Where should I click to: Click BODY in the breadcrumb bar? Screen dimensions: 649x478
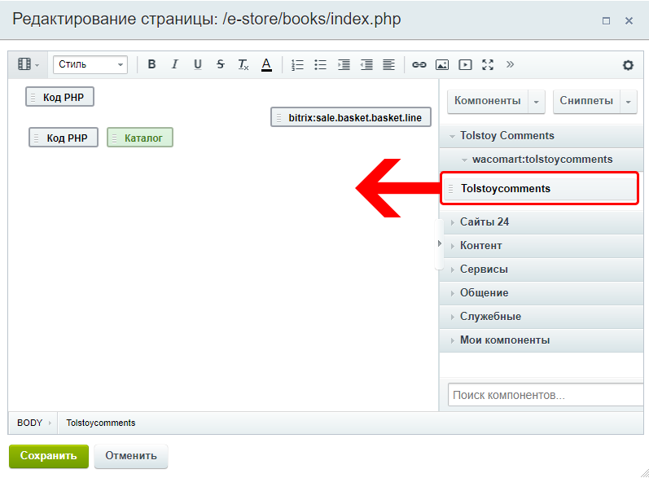click(x=30, y=423)
